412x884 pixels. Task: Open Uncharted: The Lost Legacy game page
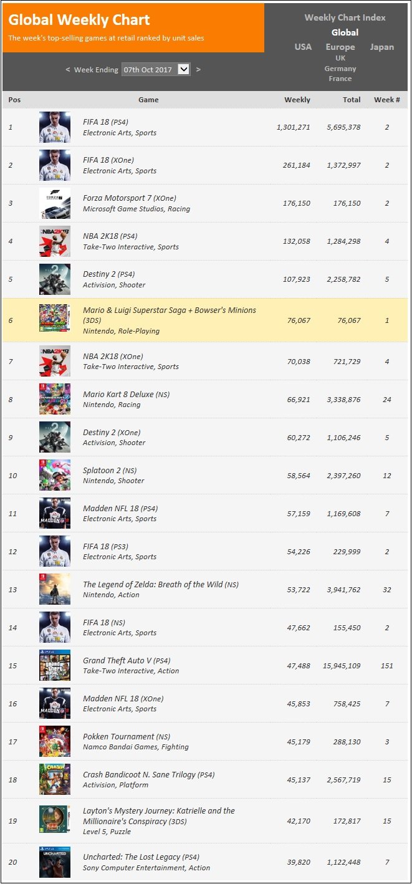tap(141, 857)
